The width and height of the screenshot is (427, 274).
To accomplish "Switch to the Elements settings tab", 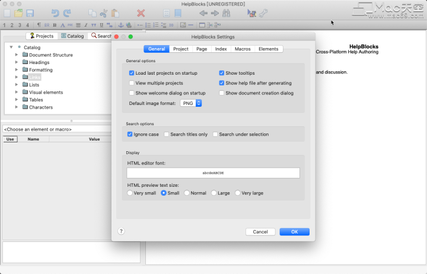I will pos(269,49).
